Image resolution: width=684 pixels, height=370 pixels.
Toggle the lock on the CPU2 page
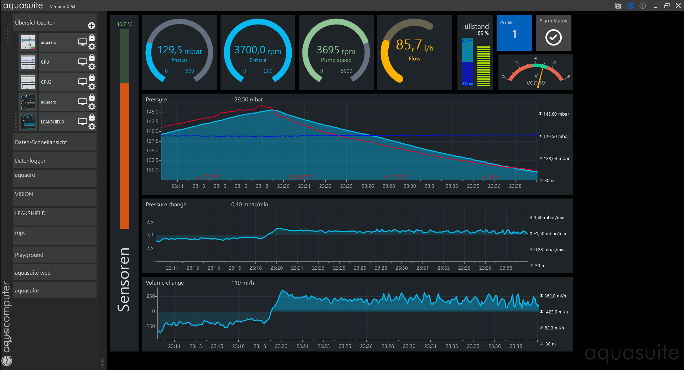[92, 77]
